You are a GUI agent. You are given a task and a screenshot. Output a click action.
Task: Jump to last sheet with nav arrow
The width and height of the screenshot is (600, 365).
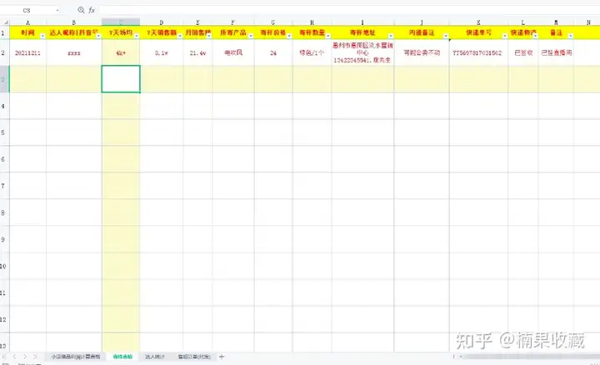[35, 357]
